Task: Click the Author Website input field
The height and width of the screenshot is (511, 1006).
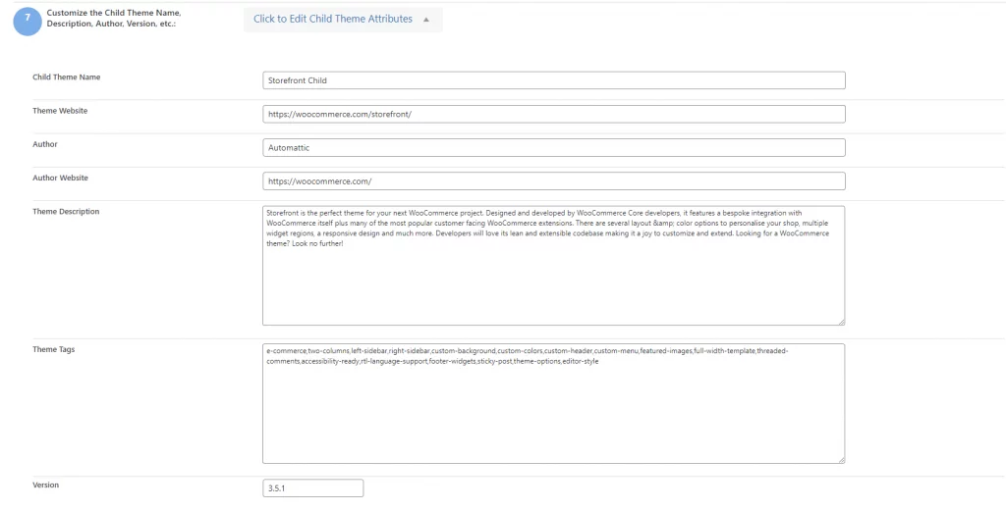Action: (x=554, y=181)
